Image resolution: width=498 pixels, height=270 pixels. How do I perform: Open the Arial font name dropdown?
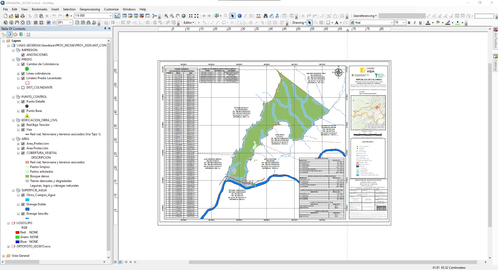(392, 22)
